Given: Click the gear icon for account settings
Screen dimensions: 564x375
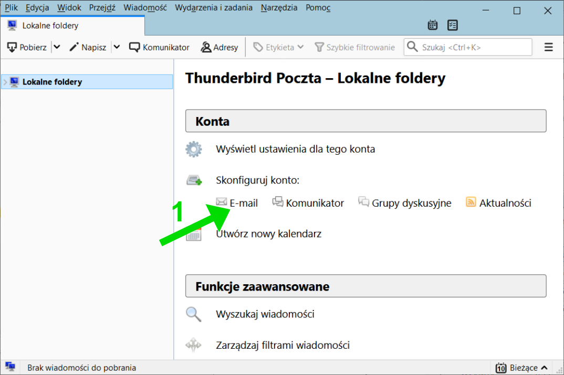Looking at the screenshot, I should coord(194,149).
